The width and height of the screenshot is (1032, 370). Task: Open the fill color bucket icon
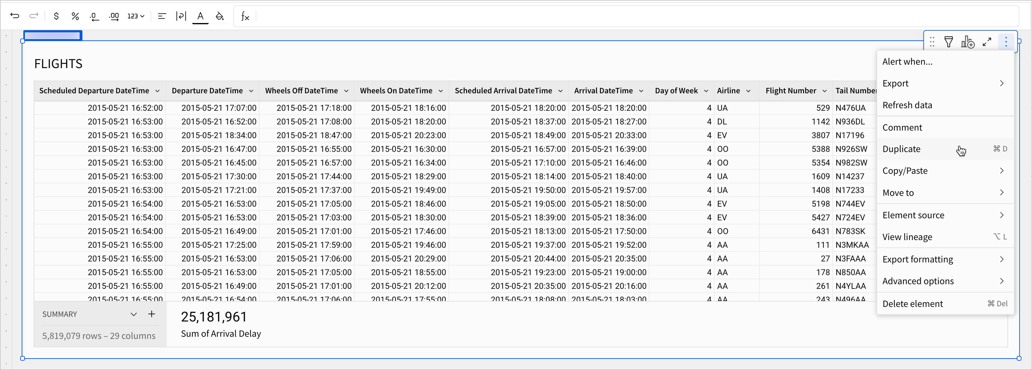point(220,16)
